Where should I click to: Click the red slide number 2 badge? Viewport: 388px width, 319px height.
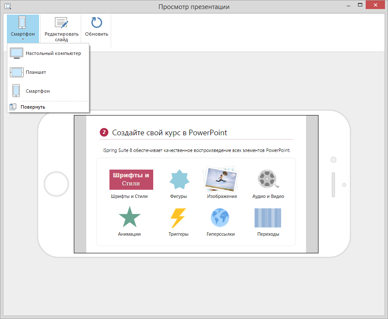point(104,132)
